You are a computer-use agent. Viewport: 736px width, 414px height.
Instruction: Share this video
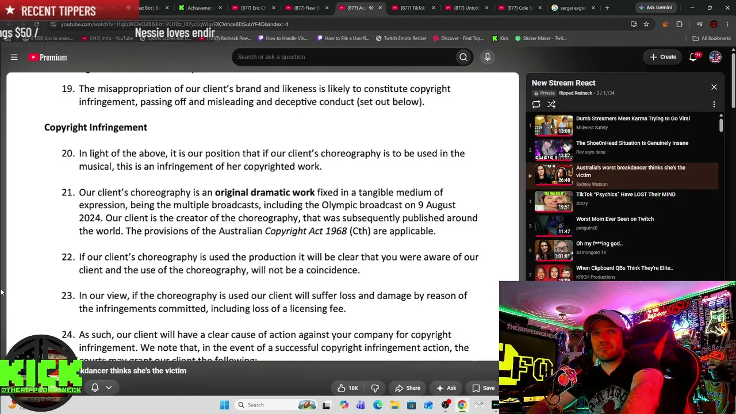[x=408, y=388]
